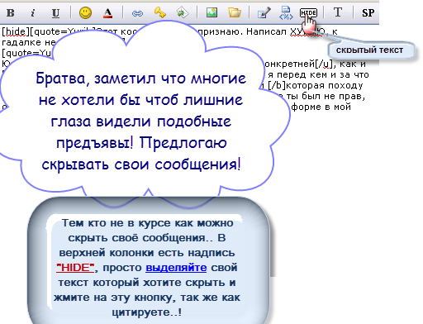This screenshot has height=324, width=423.
Task: Open the yellow folder toolbar icon
Action: pyautogui.click(x=235, y=12)
